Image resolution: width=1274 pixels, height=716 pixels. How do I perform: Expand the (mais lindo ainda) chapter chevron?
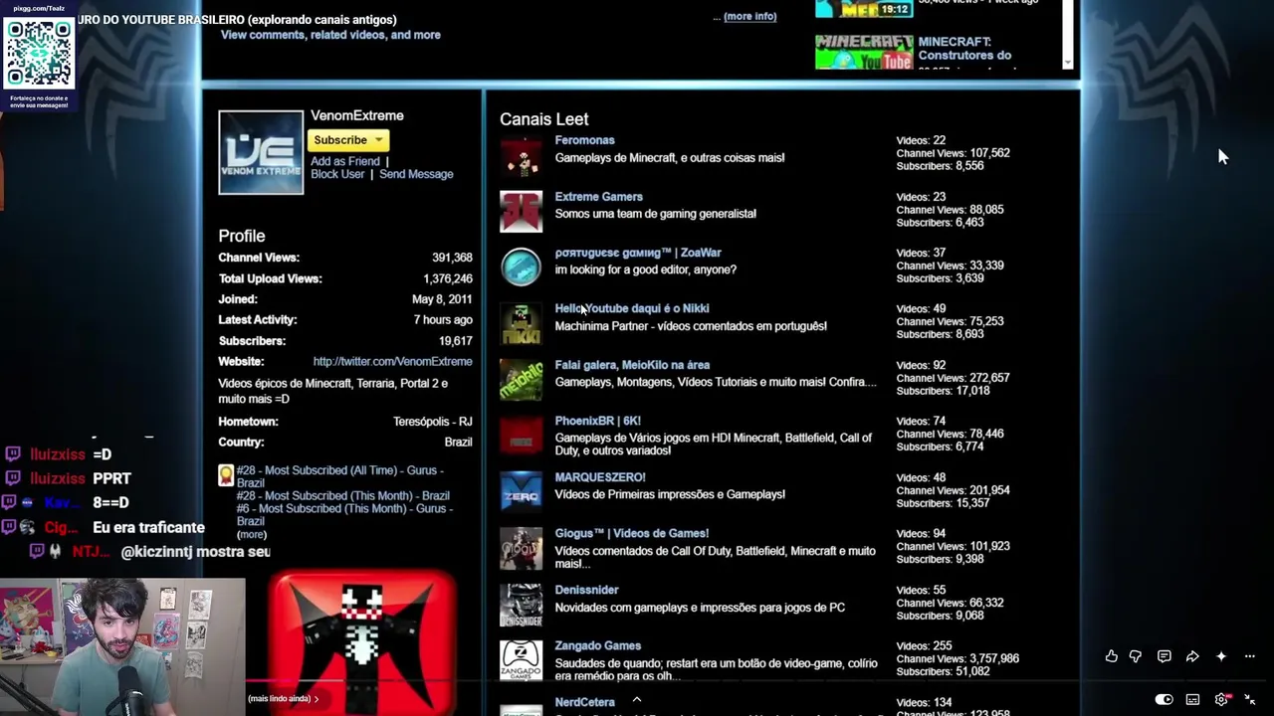[317, 699]
